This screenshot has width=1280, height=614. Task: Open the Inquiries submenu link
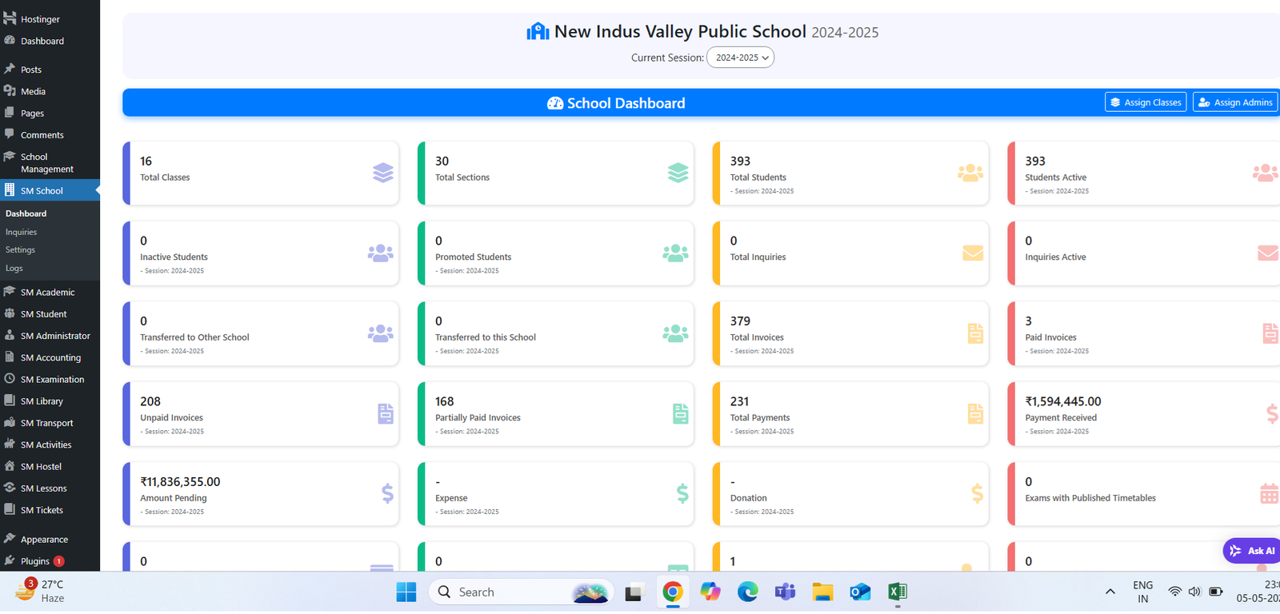(22, 232)
